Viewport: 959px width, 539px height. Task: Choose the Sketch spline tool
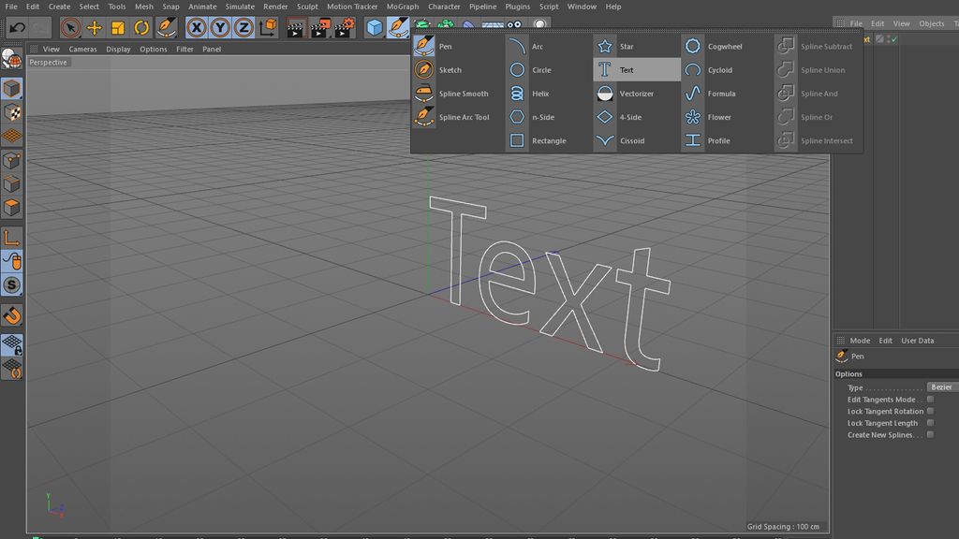(450, 69)
